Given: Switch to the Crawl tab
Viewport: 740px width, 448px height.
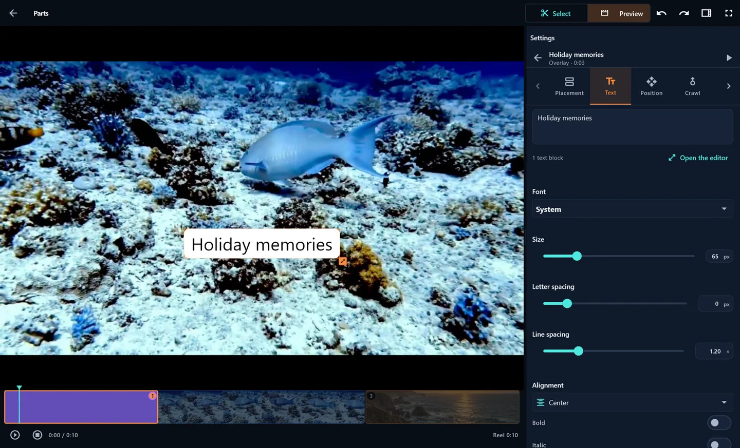Looking at the screenshot, I should coord(693,86).
